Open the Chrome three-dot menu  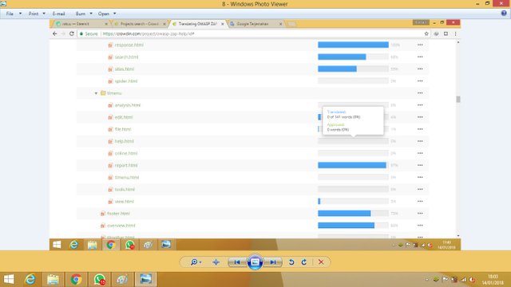tap(456, 33)
